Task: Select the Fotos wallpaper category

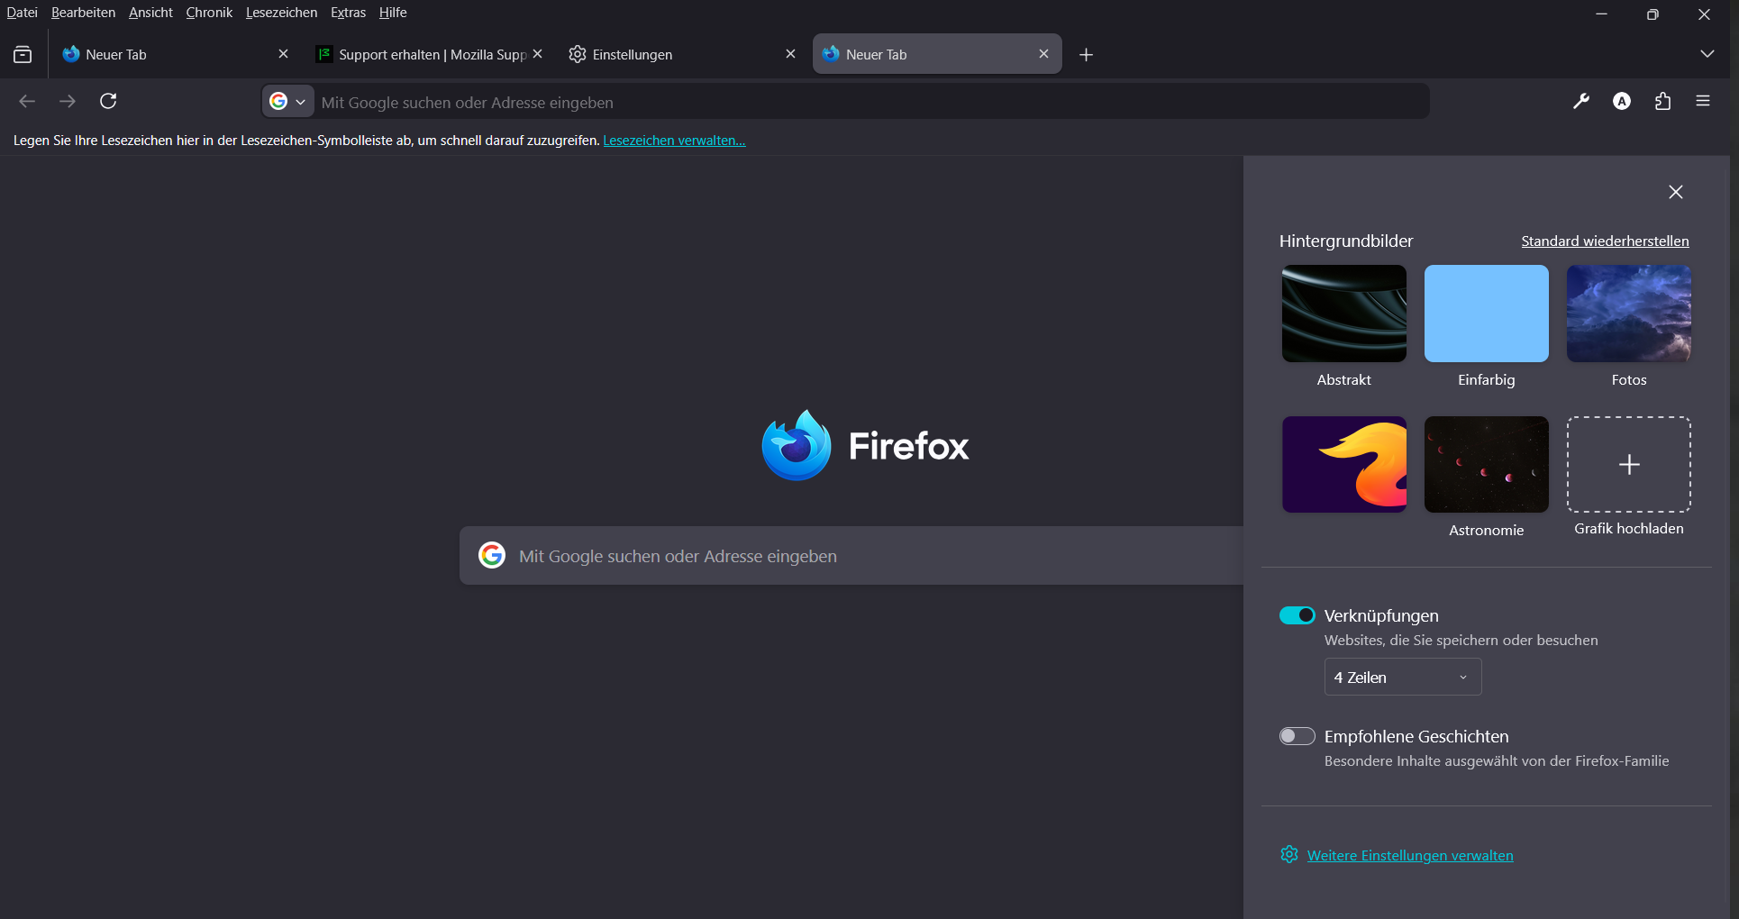Action: click(1629, 314)
